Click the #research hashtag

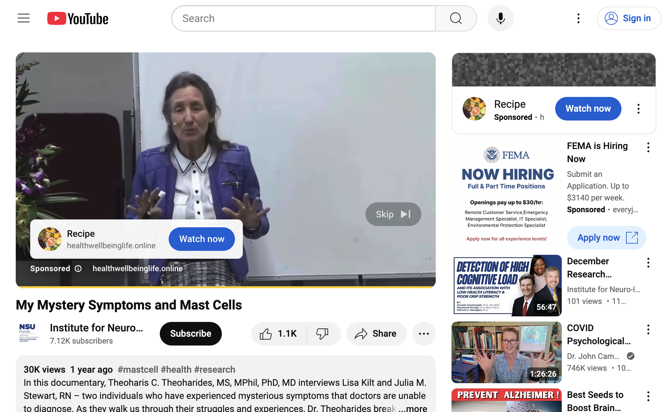coord(215,369)
